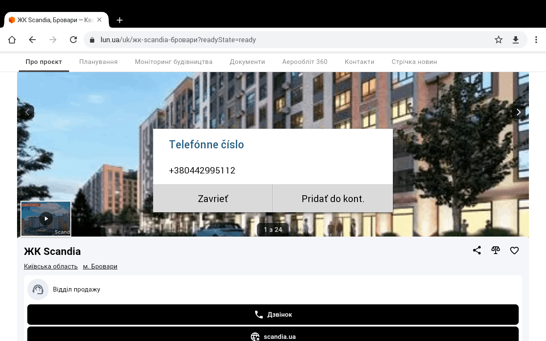Click the Дзвінок call button

[x=273, y=315]
